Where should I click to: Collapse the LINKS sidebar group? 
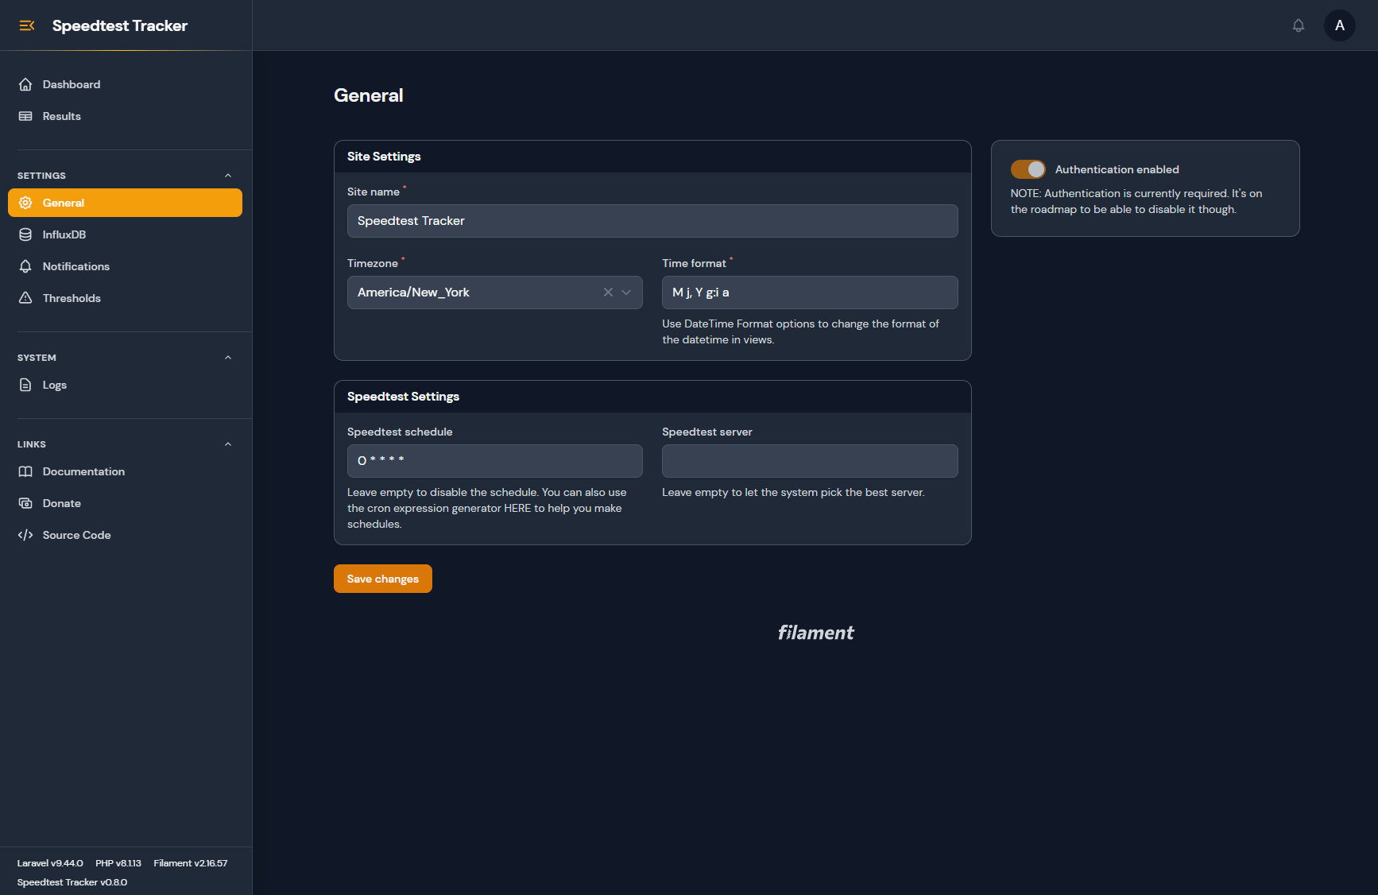228,444
